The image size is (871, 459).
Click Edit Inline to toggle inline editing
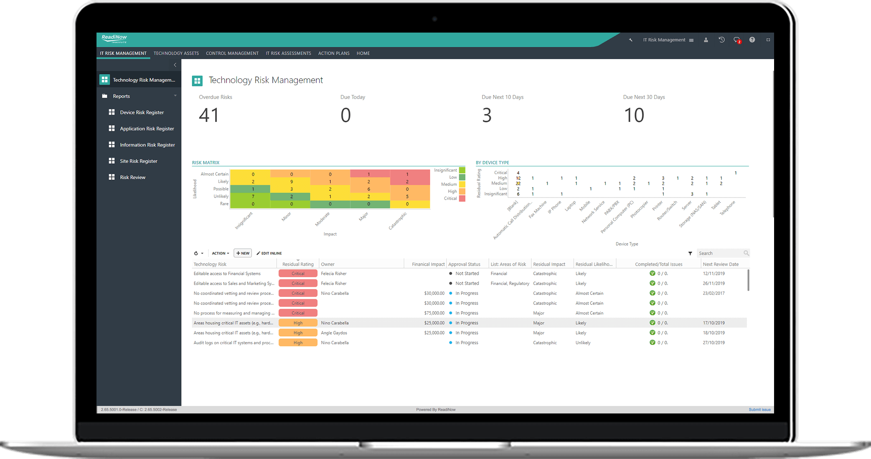(x=269, y=254)
